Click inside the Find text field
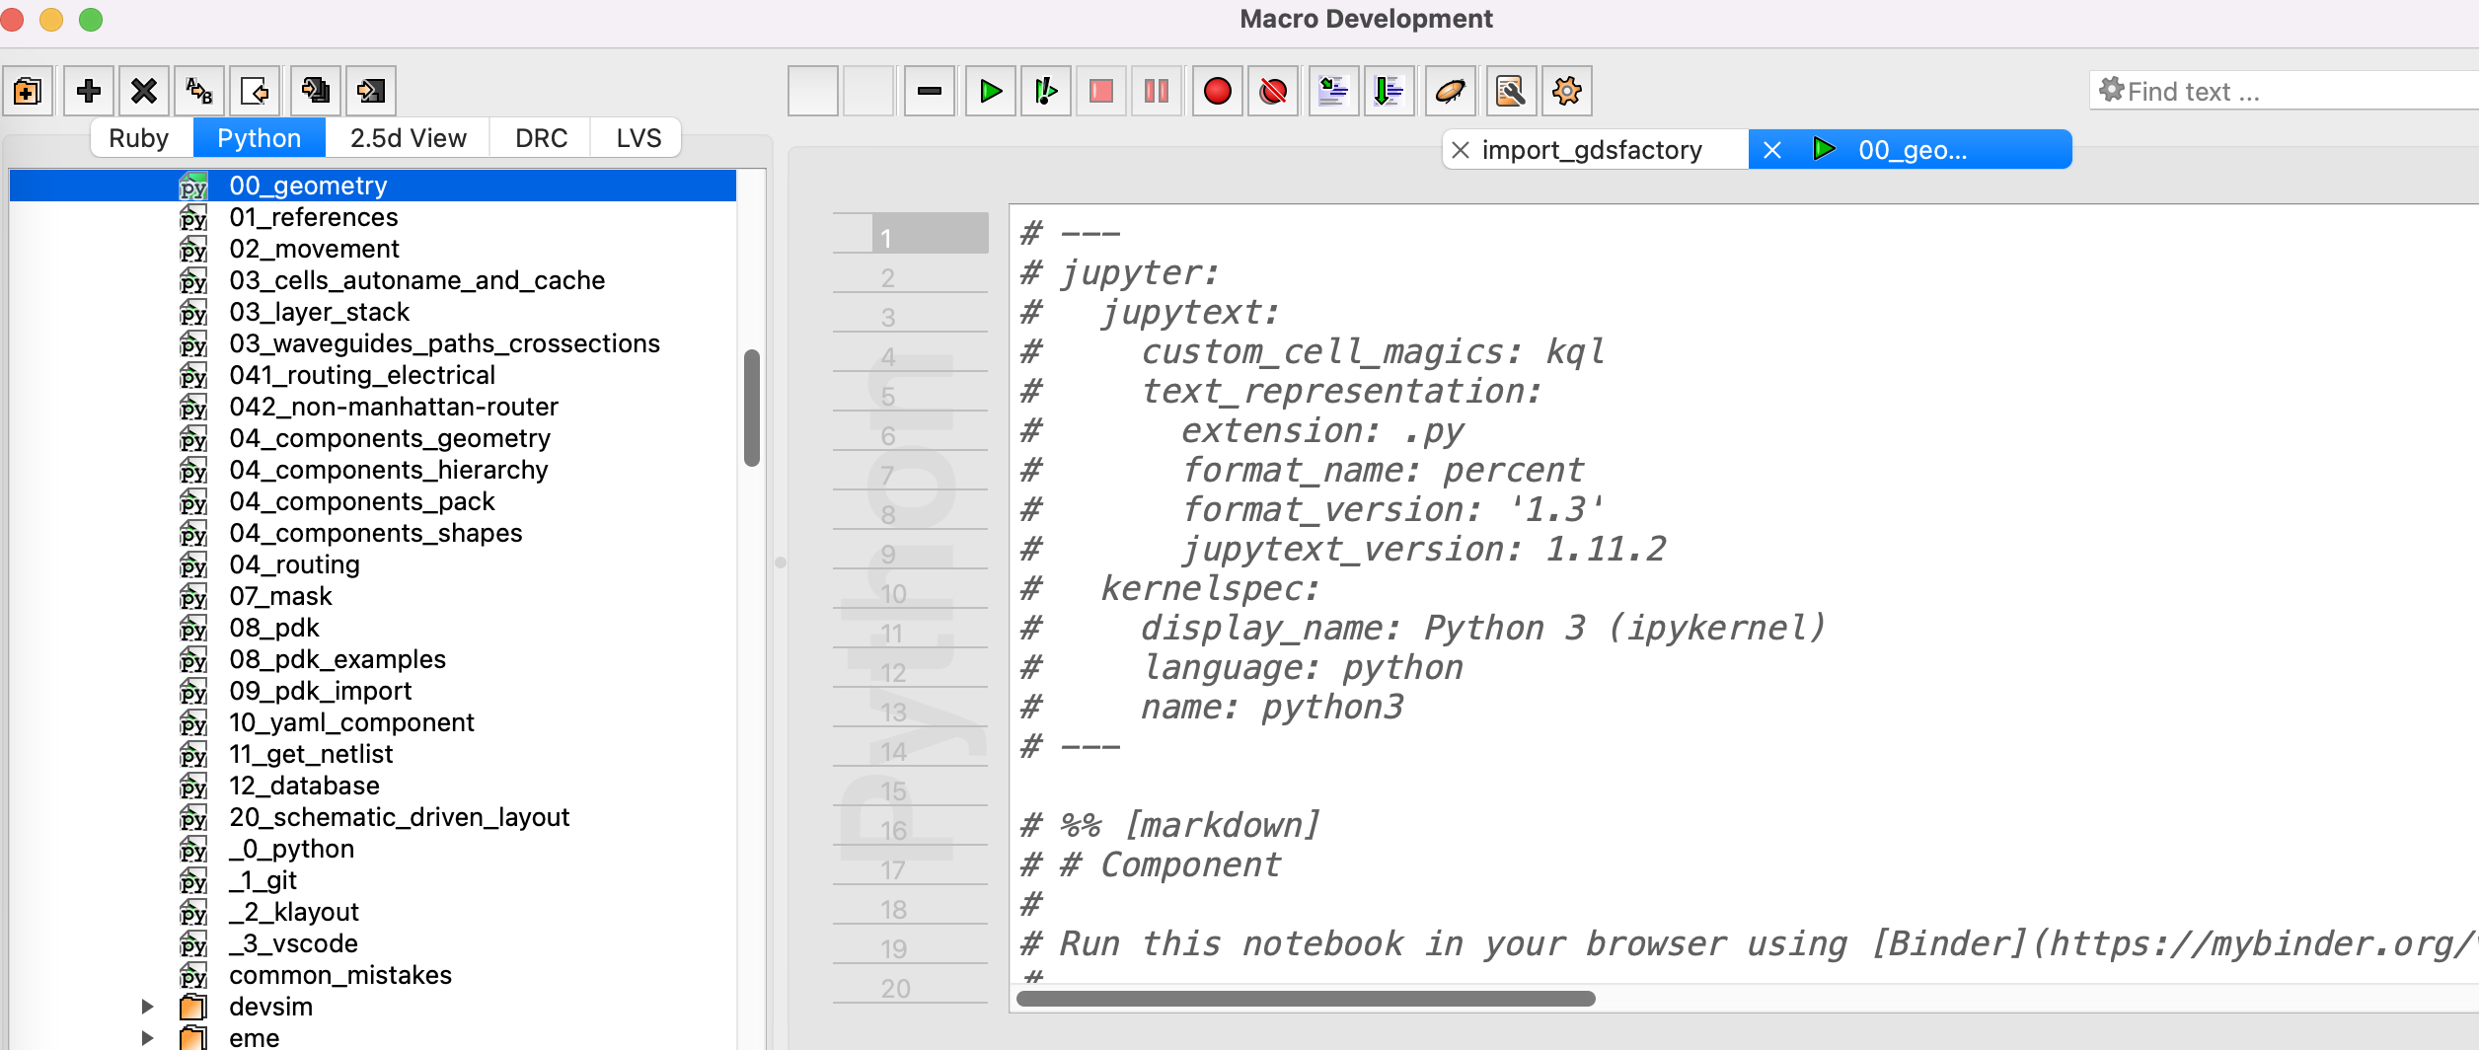Screen dimensions: 2479x1050 pyautogui.click(x=2270, y=91)
